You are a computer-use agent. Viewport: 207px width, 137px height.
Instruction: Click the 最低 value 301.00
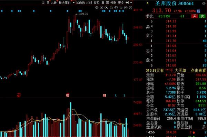click(201, 84)
